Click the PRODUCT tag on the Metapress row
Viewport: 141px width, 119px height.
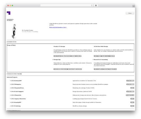(x=130, y=84)
